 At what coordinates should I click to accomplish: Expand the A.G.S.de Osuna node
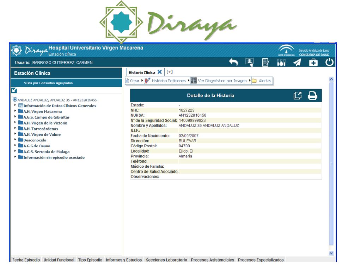pos(15,145)
